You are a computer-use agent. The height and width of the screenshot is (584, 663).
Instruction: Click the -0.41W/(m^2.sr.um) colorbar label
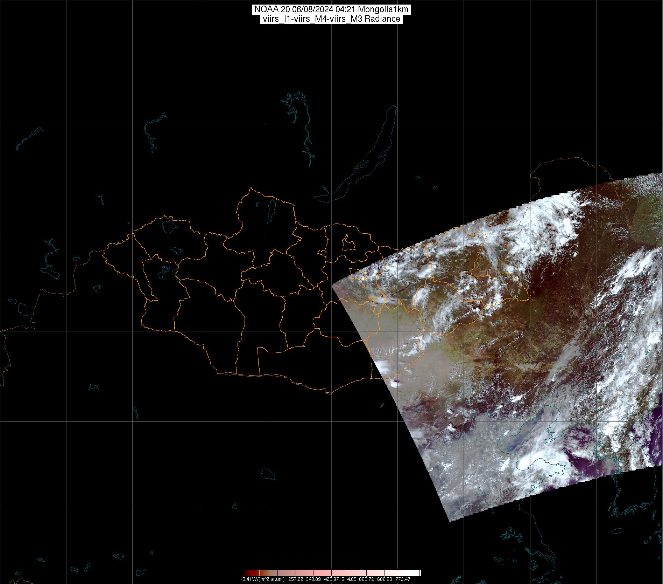tap(262, 579)
